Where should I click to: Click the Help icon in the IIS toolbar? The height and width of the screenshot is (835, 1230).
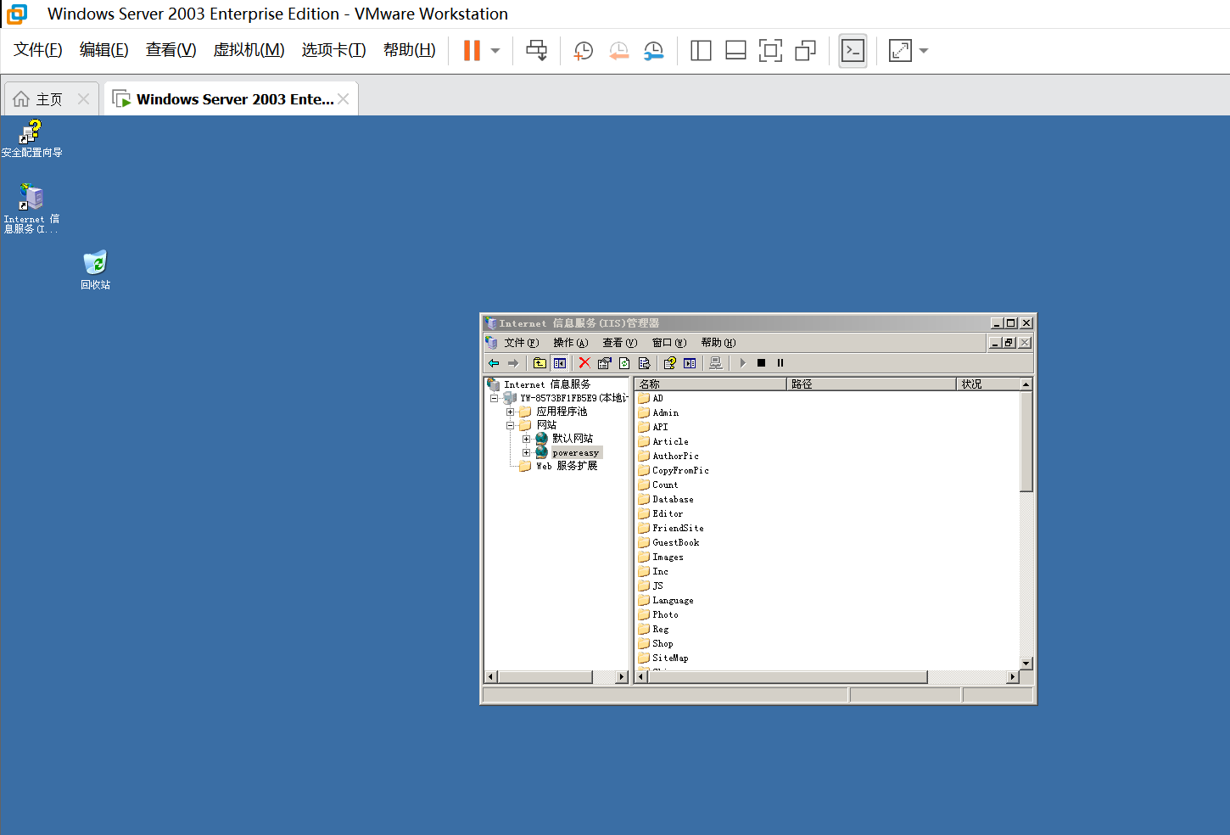669,363
